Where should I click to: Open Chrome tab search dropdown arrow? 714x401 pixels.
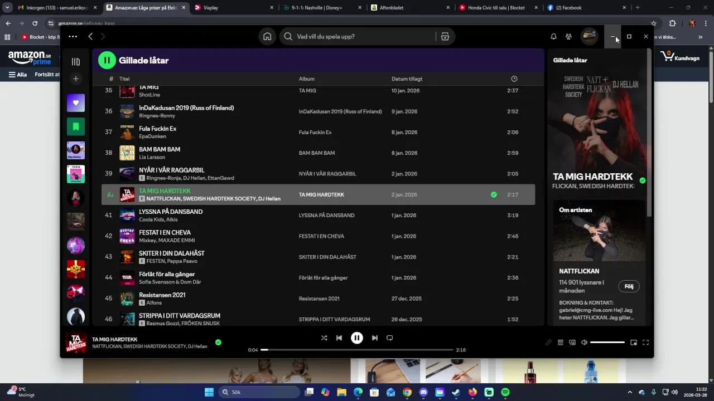click(x=7, y=8)
